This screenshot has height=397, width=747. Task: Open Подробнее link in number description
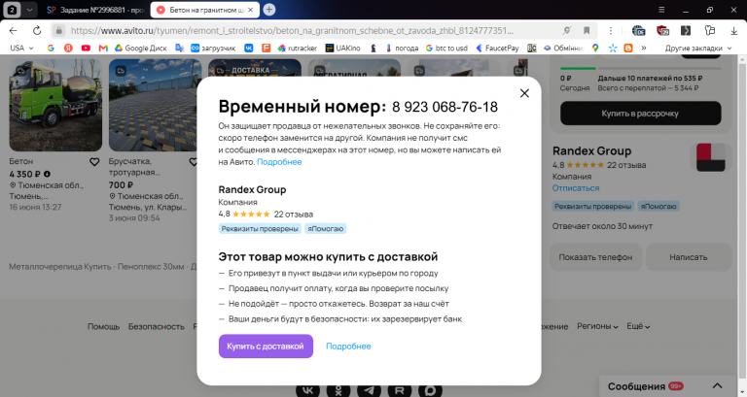[x=279, y=162]
